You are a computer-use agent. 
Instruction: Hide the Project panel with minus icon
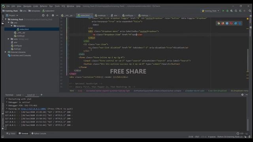point(57,15)
